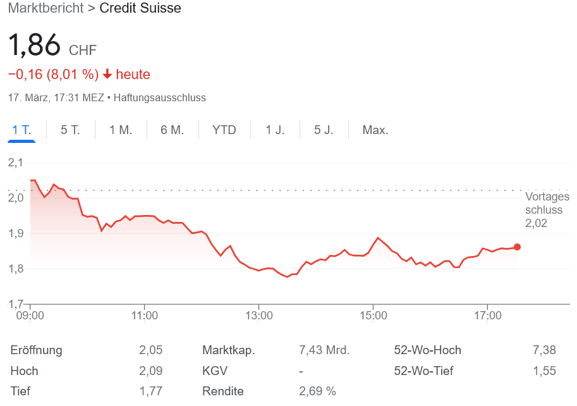577x406 pixels.
Task: Switch to the 5 T. time range
Action: (70, 130)
